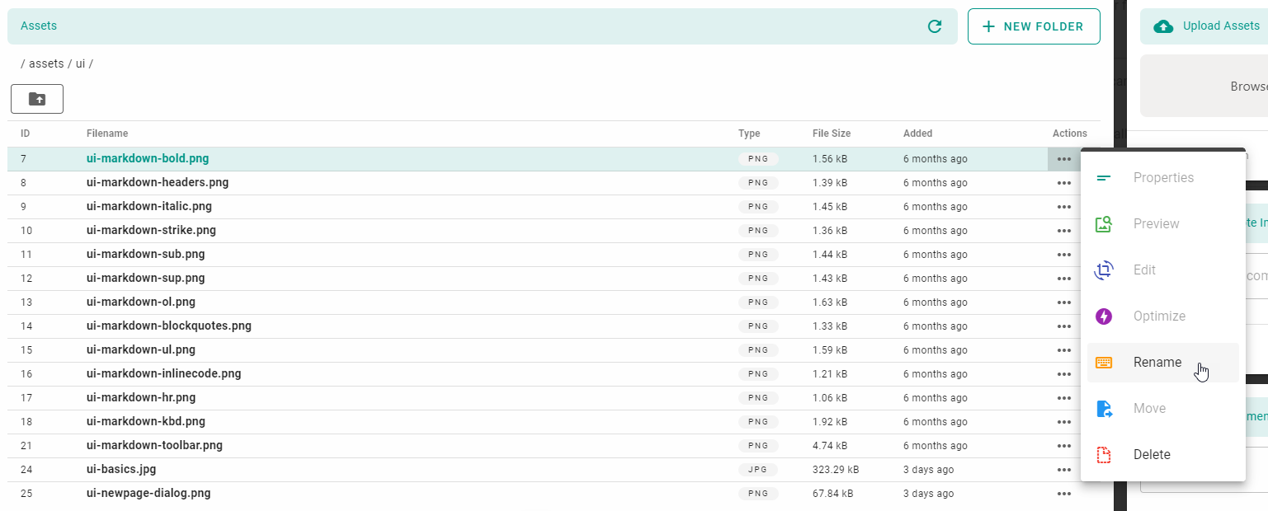Click the Filename column header
The width and height of the screenshot is (1268, 511).
pos(107,134)
